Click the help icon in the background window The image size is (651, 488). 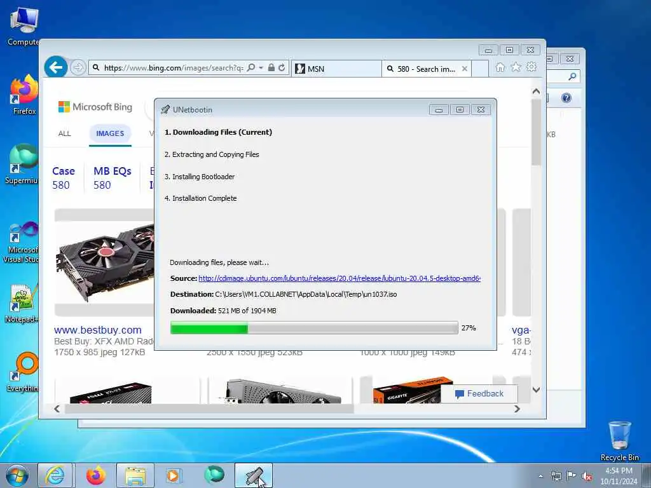tap(566, 98)
